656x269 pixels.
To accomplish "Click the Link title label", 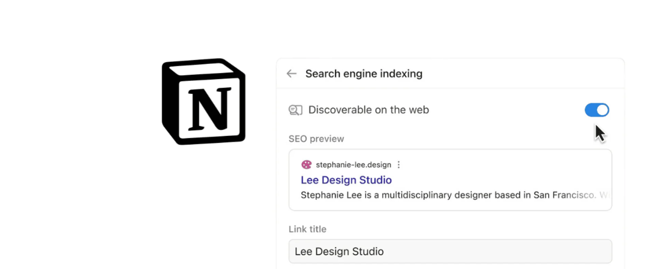I will coord(307,229).
